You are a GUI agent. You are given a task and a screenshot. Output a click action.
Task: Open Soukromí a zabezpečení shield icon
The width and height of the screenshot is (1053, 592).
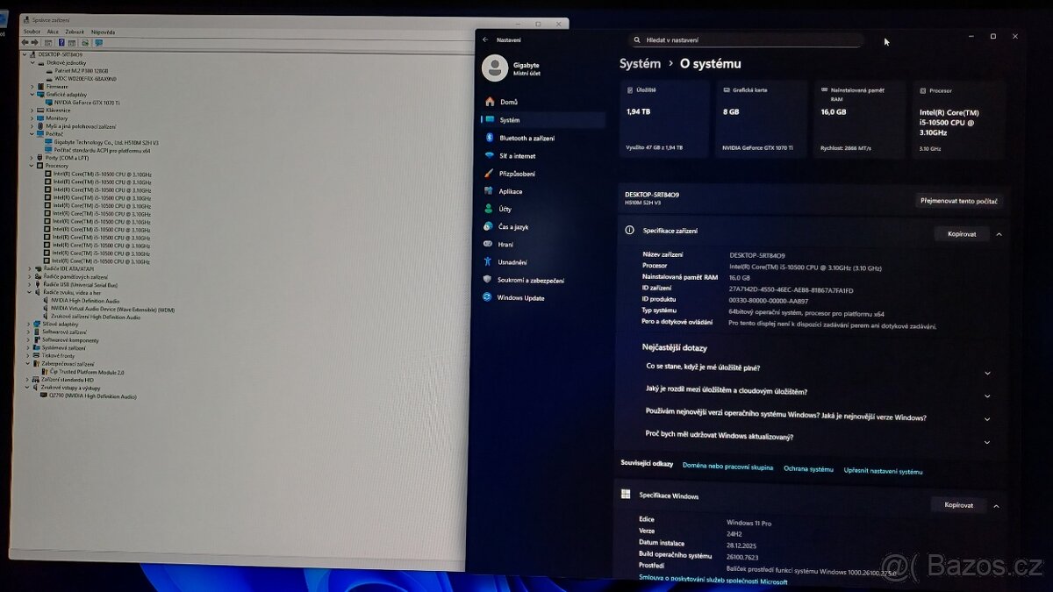click(488, 280)
